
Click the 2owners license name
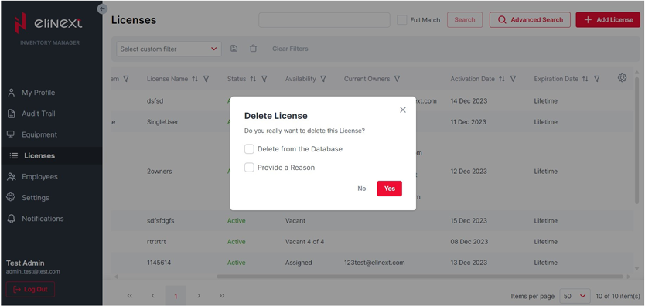[x=159, y=172]
